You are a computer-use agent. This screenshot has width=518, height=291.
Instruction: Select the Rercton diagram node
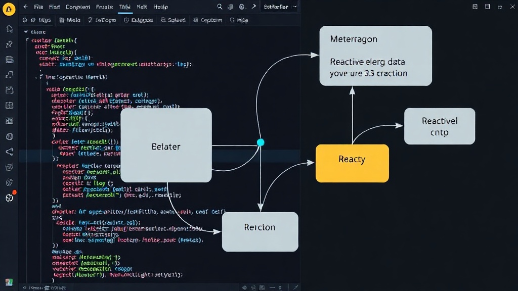pos(260,231)
